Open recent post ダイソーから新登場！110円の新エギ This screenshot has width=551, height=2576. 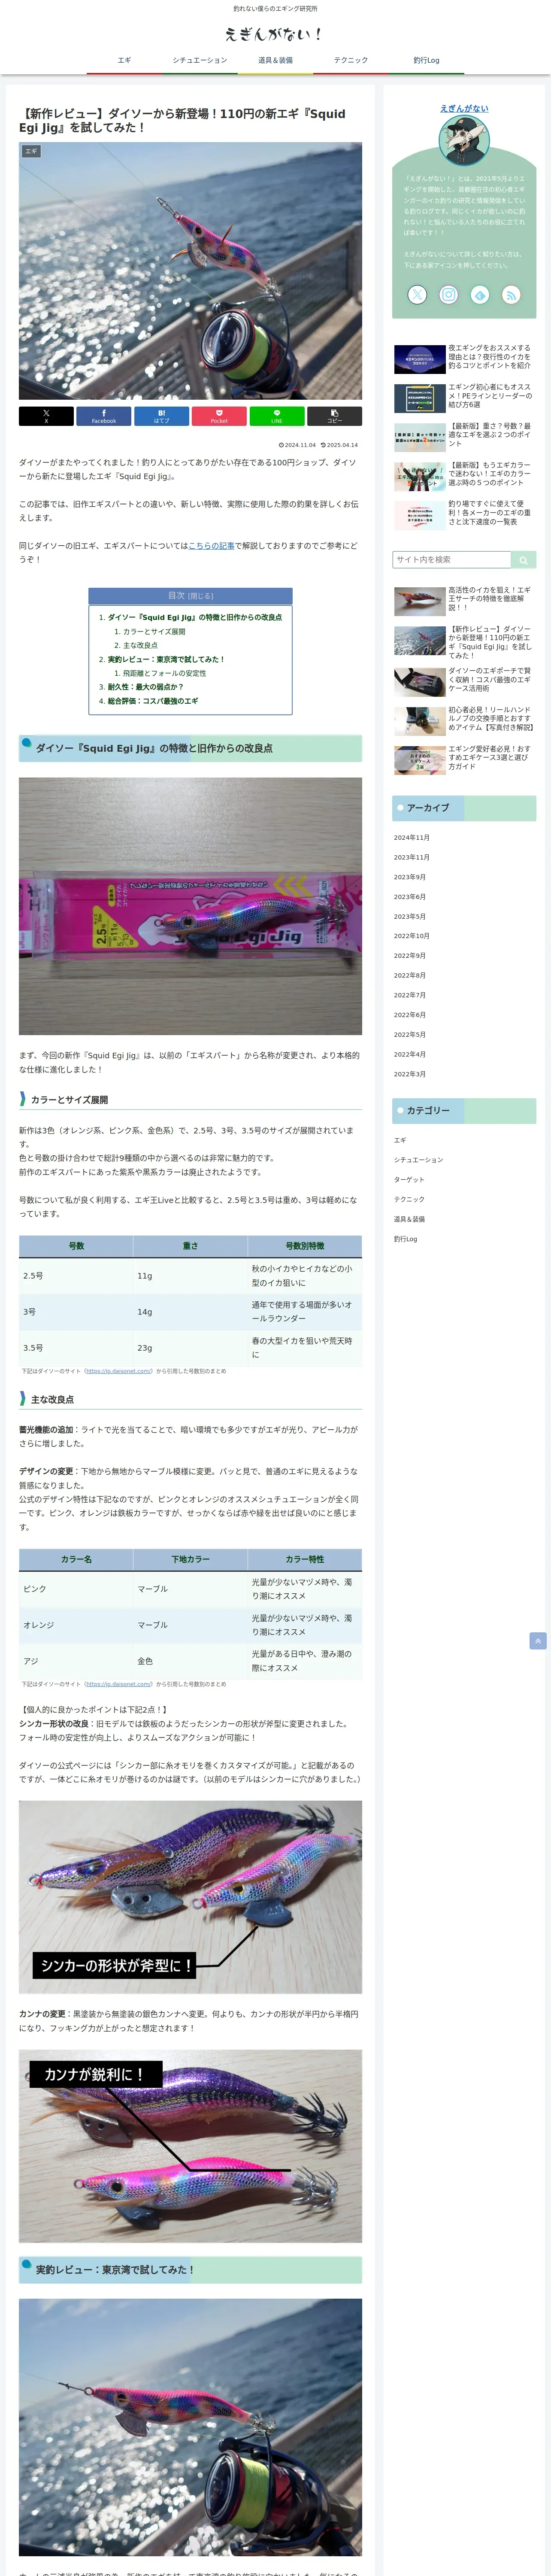point(464,641)
